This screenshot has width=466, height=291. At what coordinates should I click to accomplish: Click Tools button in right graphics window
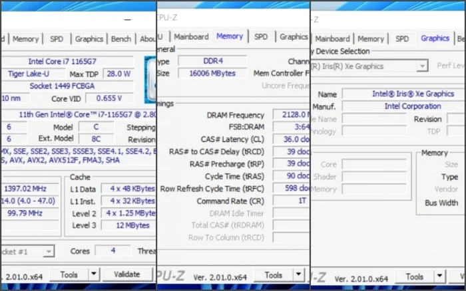pyautogui.click(x=414, y=277)
